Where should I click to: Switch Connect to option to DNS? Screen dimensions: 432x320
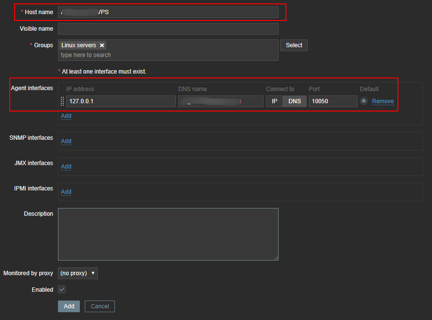(x=295, y=101)
